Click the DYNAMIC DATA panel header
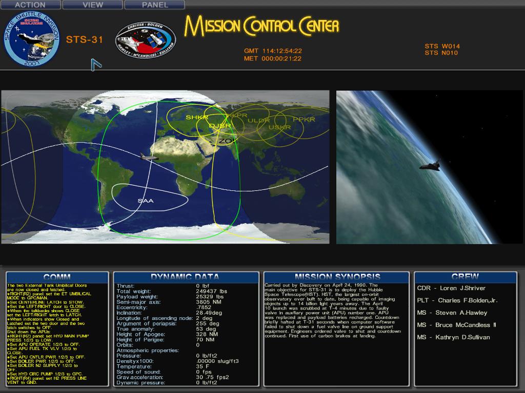This screenshot has width=525, height=393. pos(186,277)
